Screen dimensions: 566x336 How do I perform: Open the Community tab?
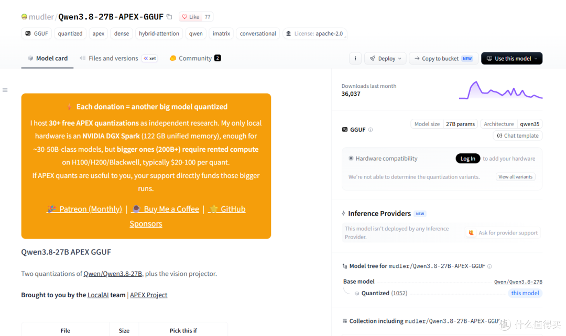point(195,58)
